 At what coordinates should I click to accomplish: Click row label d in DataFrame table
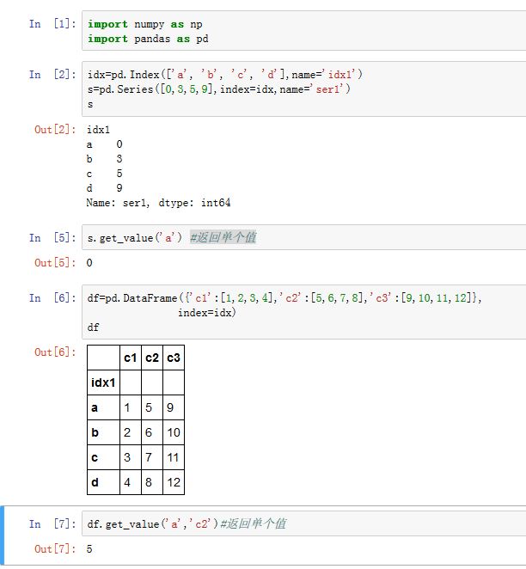103,482
